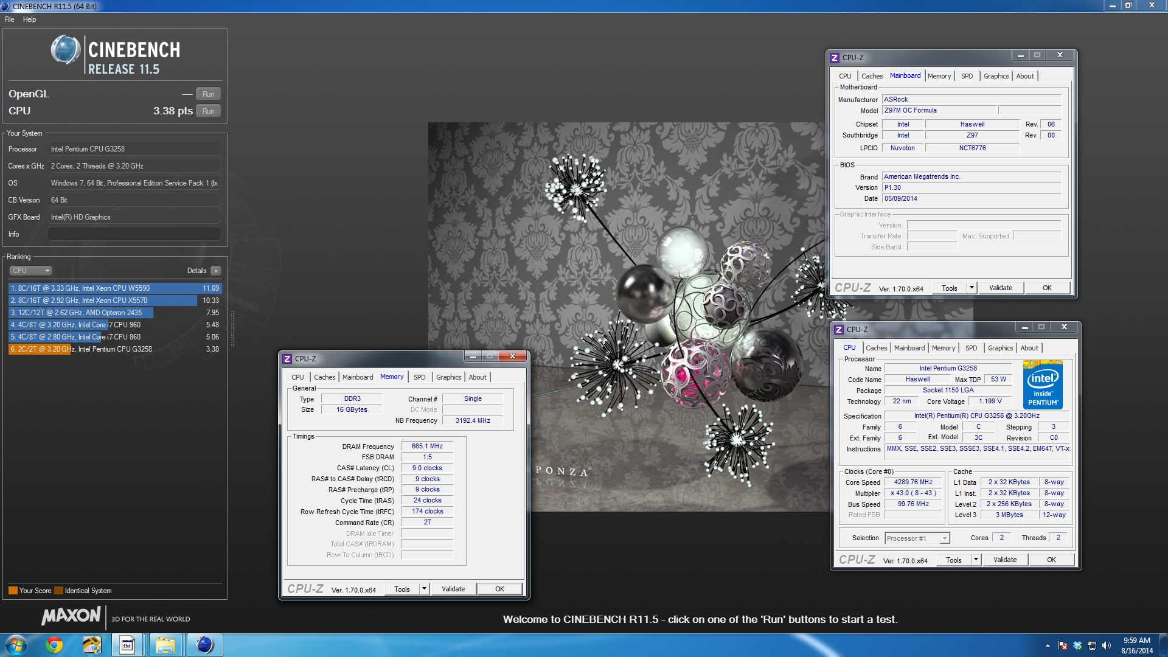Click the CPU-Z processor window title icon
Viewport: 1168px width, 657px height.
839,330
